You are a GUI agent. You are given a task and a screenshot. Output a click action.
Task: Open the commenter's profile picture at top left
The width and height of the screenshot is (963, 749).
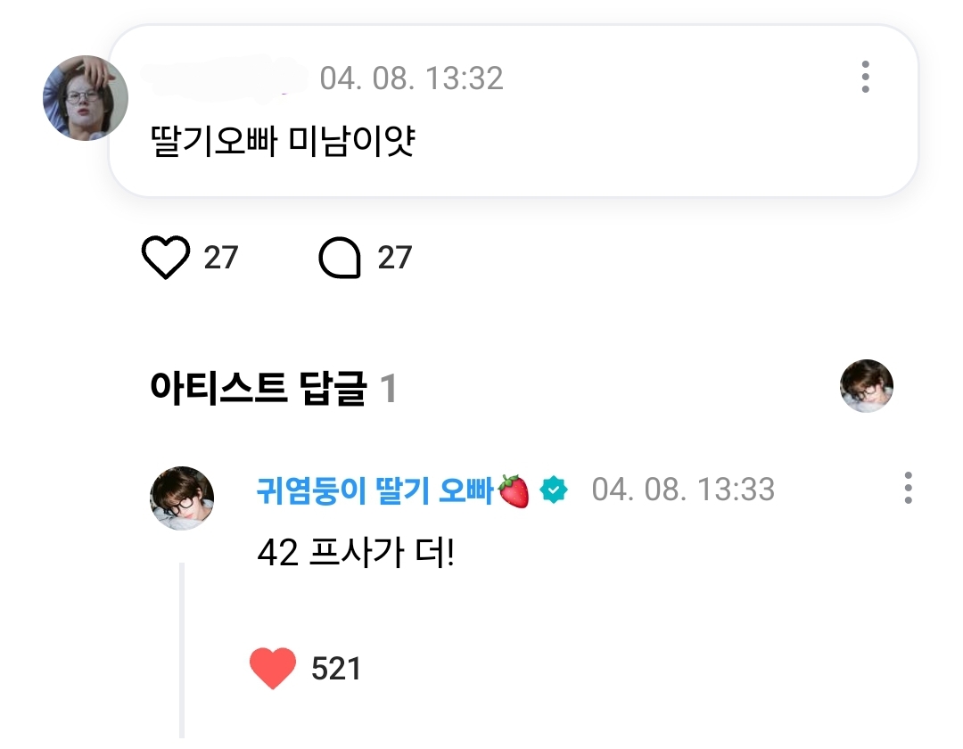point(86,98)
